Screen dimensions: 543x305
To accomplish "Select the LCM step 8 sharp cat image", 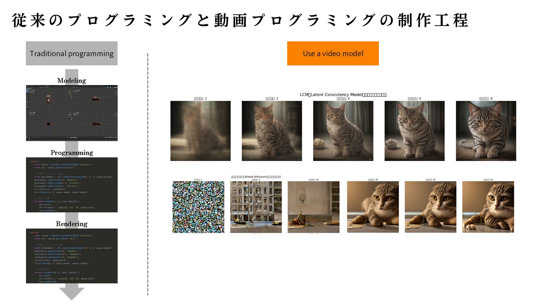I will [x=486, y=131].
